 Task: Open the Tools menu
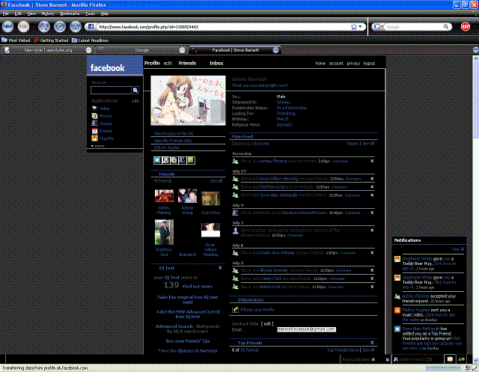click(x=90, y=13)
